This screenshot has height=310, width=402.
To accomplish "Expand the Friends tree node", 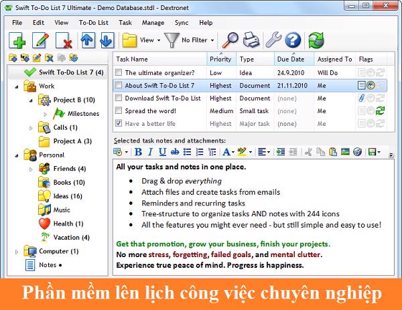I will click(31, 169).
